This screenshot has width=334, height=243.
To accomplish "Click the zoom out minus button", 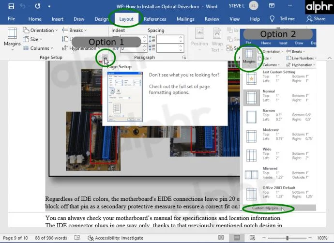I will [264, 238].
